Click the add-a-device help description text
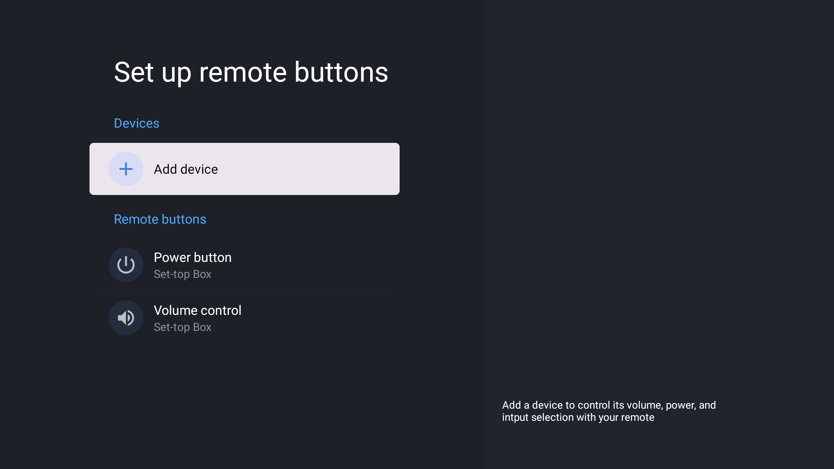Screen dimensions: 834x469 pos(609,411)
